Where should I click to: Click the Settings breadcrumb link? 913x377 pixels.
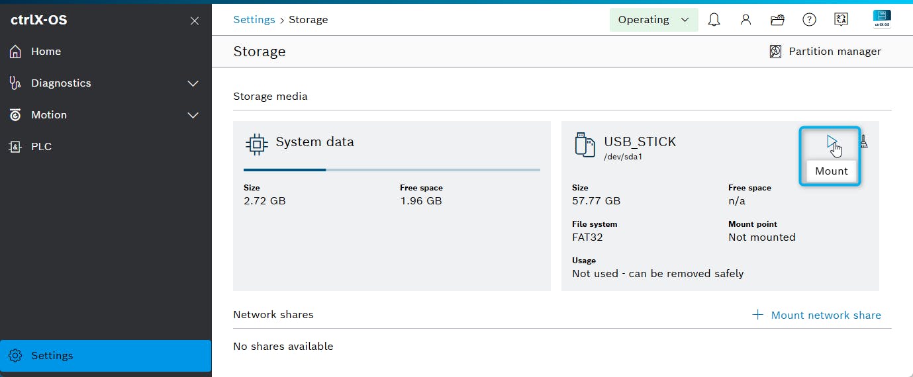pyautogui.click(x=254, y=20)
